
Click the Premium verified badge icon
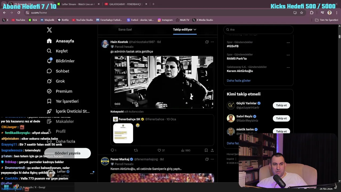click(49, 91)
